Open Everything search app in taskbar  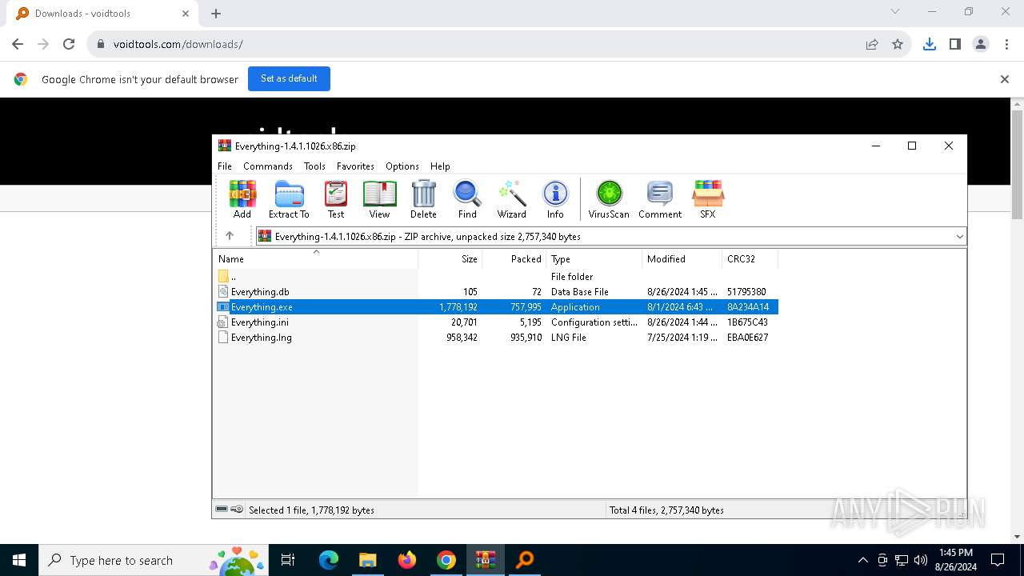pyautogui.click(x=525, y=560)
